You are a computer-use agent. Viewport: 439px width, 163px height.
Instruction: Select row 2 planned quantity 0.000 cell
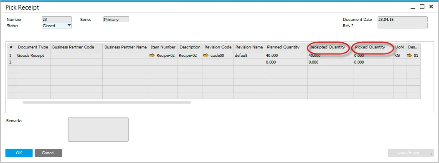(286, 62)
